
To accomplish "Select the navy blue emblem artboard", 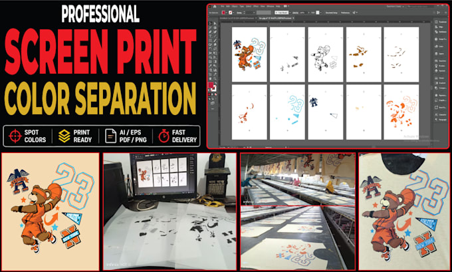I will point(325,112).
